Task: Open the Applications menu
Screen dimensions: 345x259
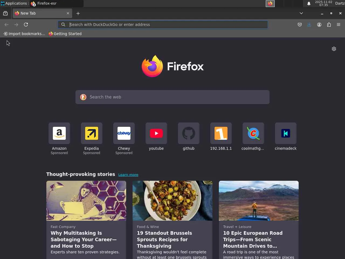Action: point(14,4)
